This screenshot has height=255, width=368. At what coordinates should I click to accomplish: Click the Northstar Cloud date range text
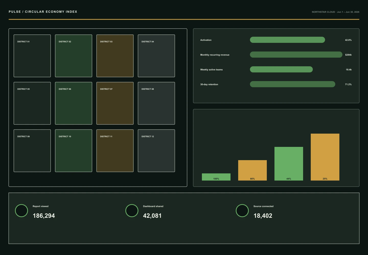pos(336,12)
